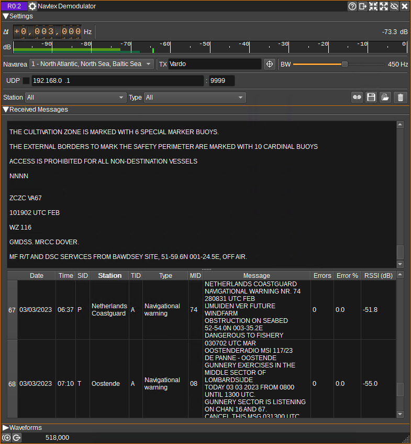Click the ZCZC VA67 message line
This screenshot has height=444, width=411.
(26, 198)
